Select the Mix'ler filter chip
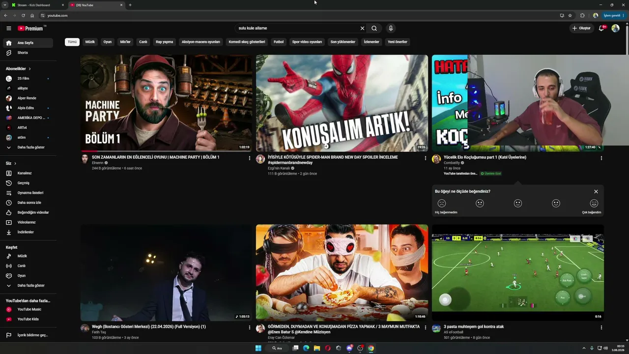Screen dimensions: 629x354 [x=125, y=42]
